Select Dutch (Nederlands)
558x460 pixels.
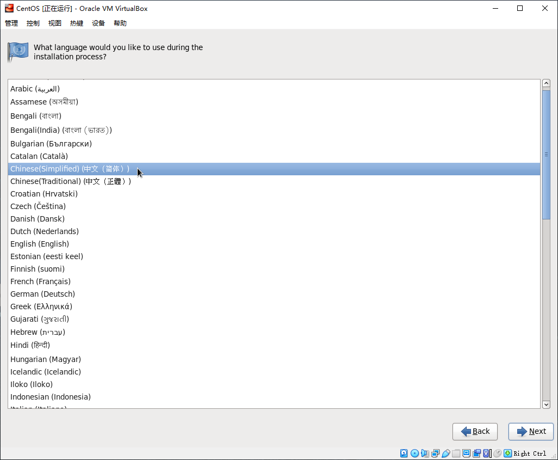click(x=274, y=231)
